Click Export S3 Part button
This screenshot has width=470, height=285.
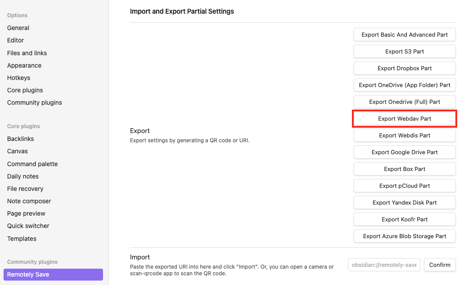[405, 52]
